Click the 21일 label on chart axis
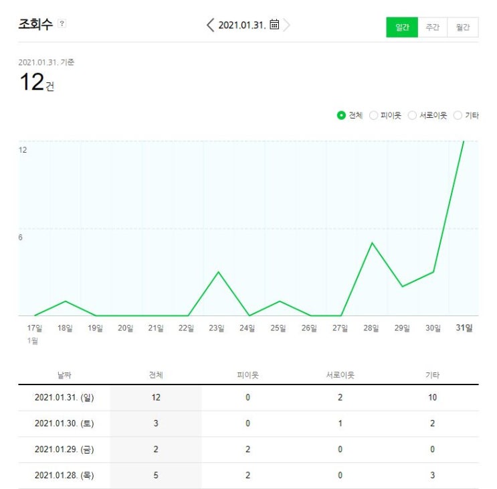497x489 pixels. (156, 328)
